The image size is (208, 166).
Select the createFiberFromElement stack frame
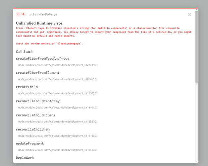[38, 73]
